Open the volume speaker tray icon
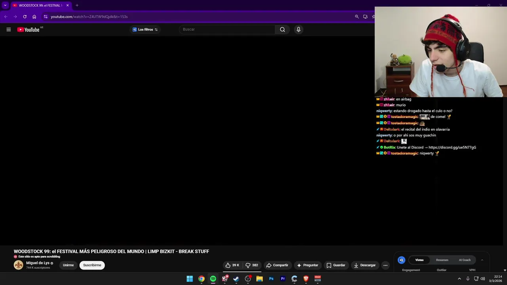The image size is (507, 285). coord(482,279)
